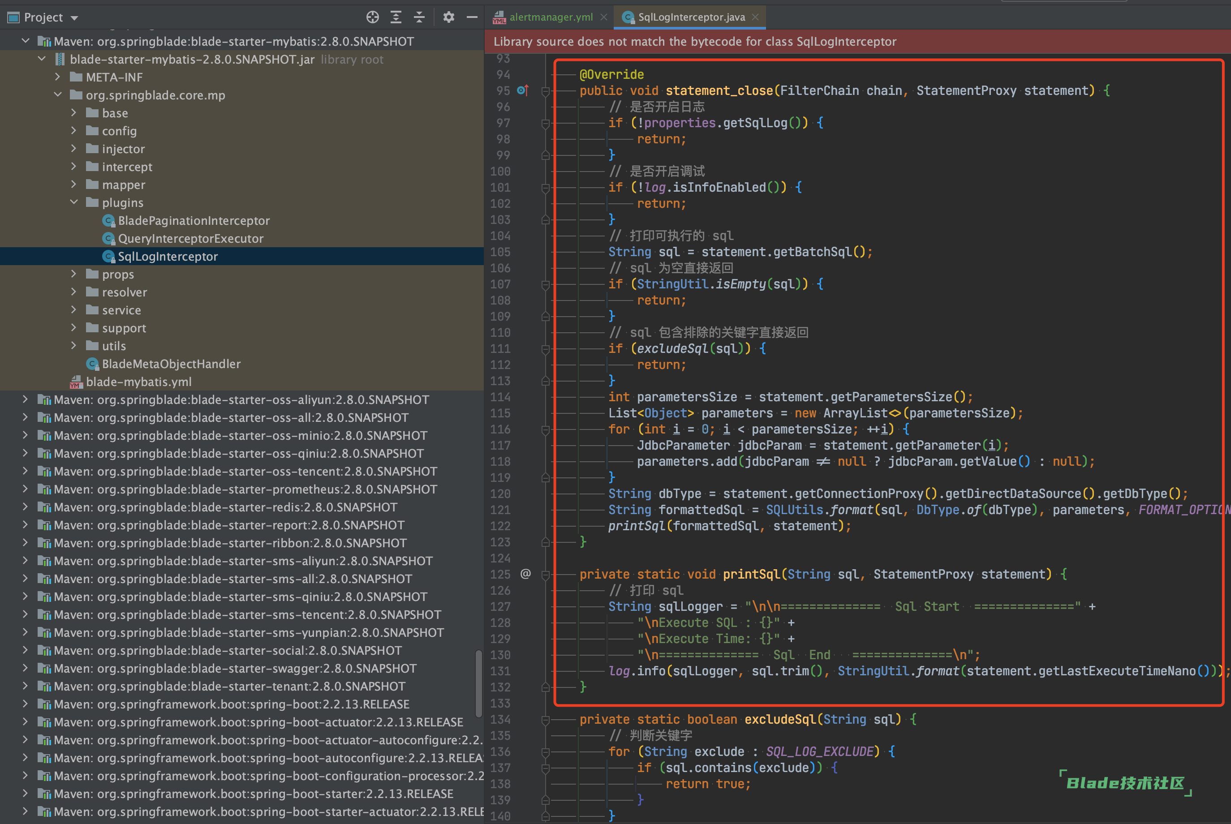Fold the statement_close method at line 95

(545, 91)
